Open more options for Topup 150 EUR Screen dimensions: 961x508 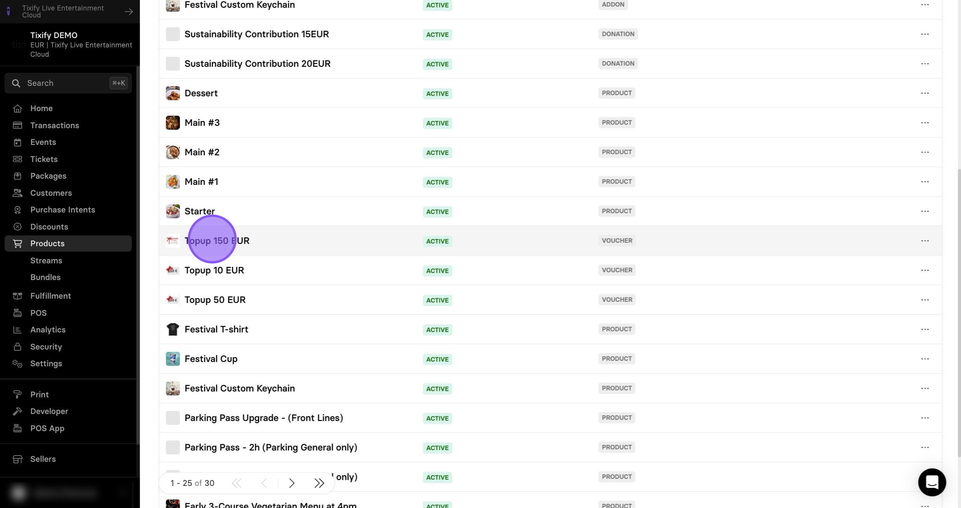tap(925, 241)
